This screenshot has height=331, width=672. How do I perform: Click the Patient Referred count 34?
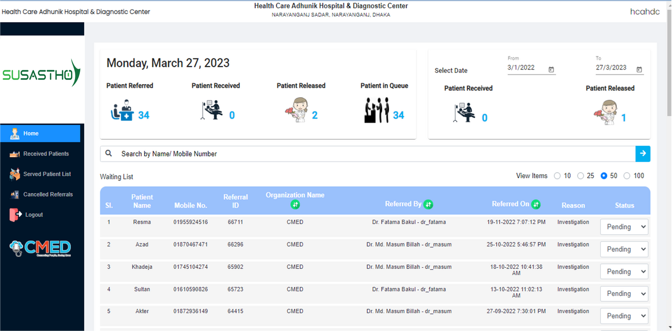click(x=143, y=115)
